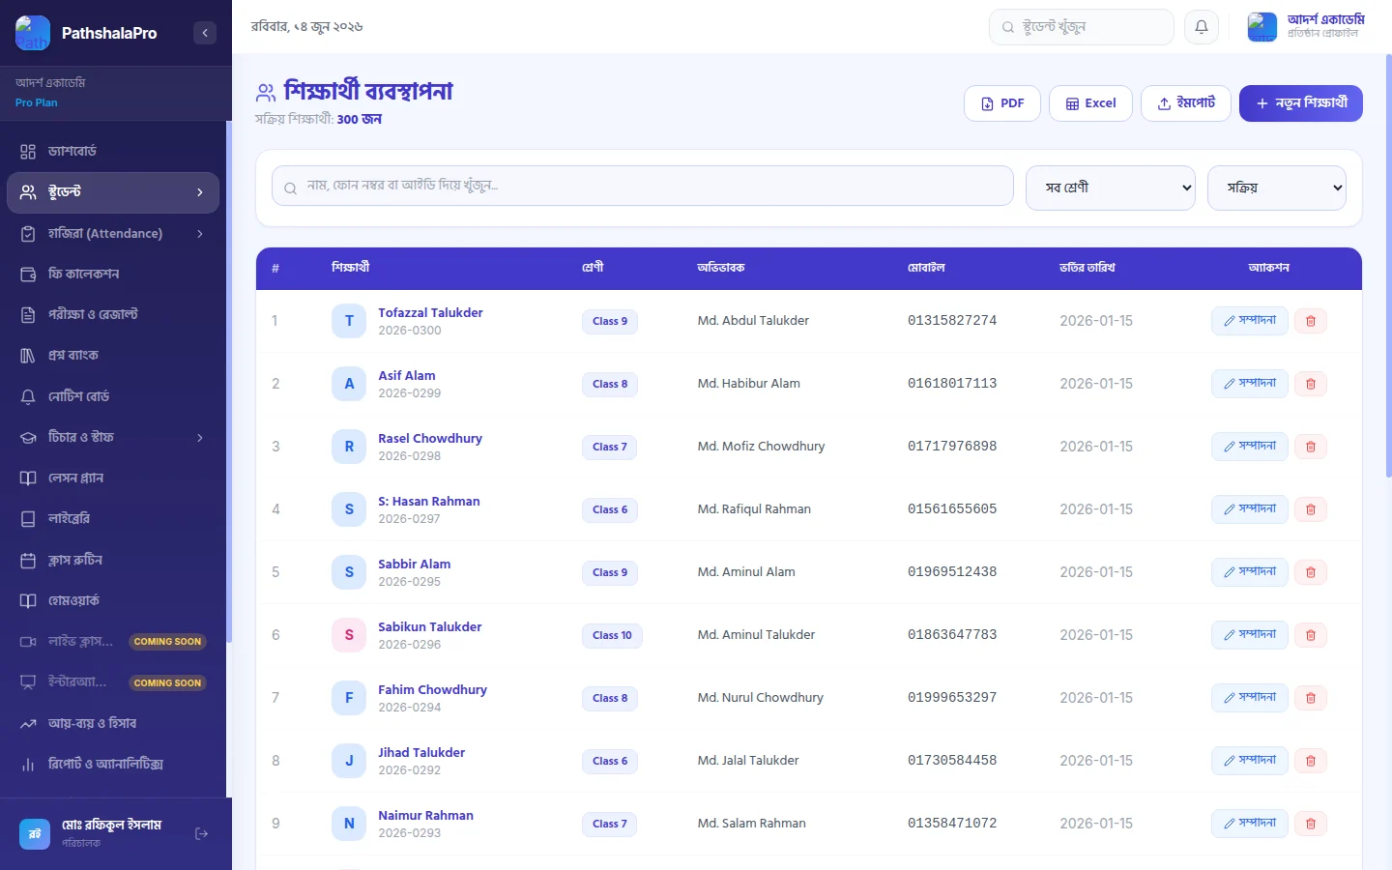Image resolution: width=1392 pixels, height=870 pixels.
Task: Click the name, phone or ID search field
Action: click(643, 186)
